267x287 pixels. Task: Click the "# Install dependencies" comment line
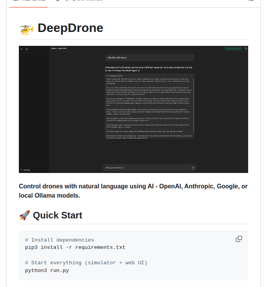tap(59, 240)
